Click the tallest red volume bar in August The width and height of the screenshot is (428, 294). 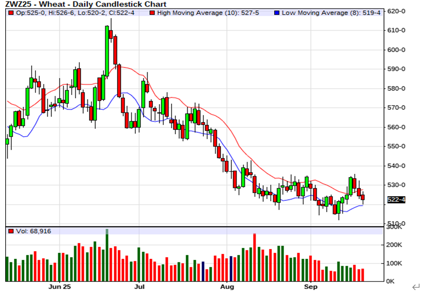254,257
